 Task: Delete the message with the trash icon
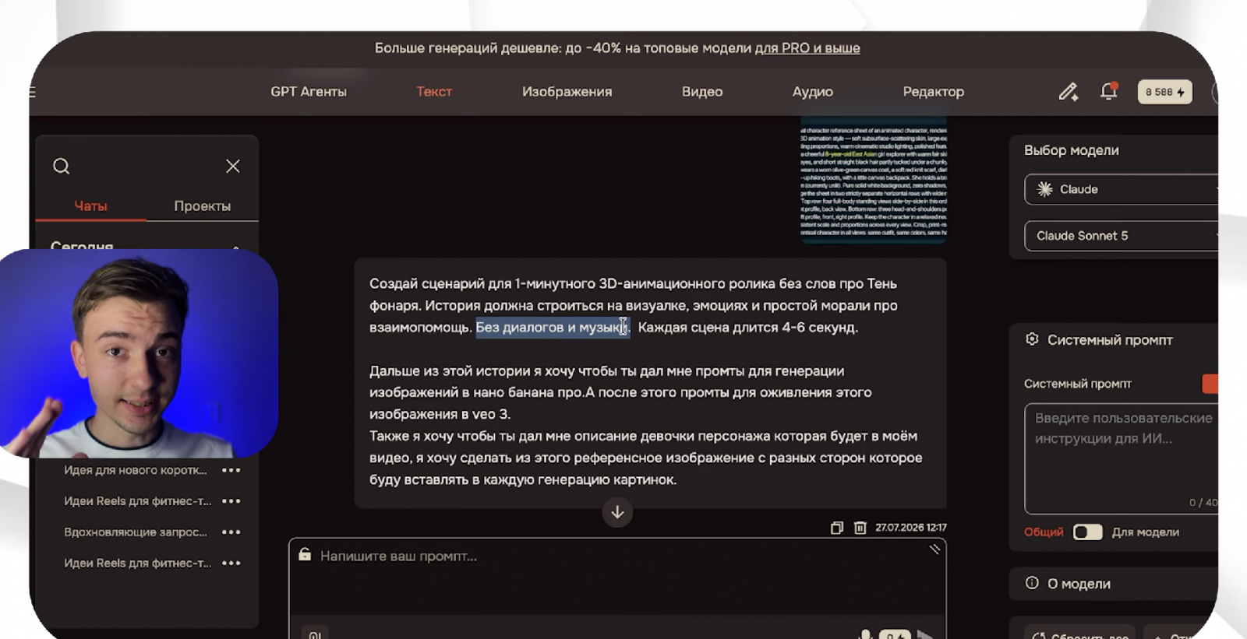pyautogui.click(x=860, y=528)
